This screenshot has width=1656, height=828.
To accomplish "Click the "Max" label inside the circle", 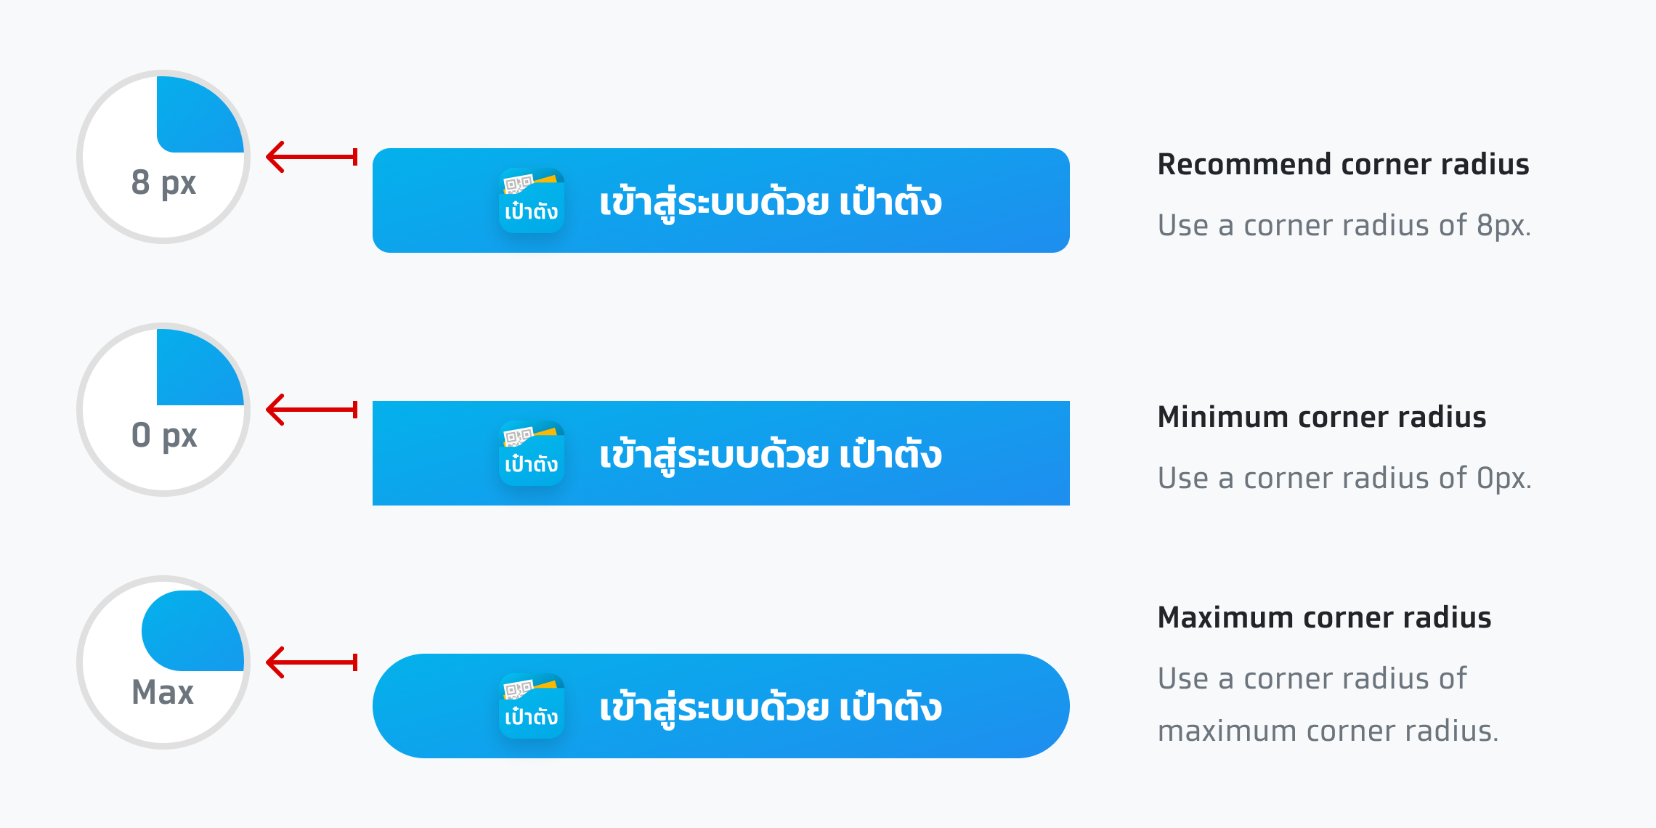I will point(163,692).
